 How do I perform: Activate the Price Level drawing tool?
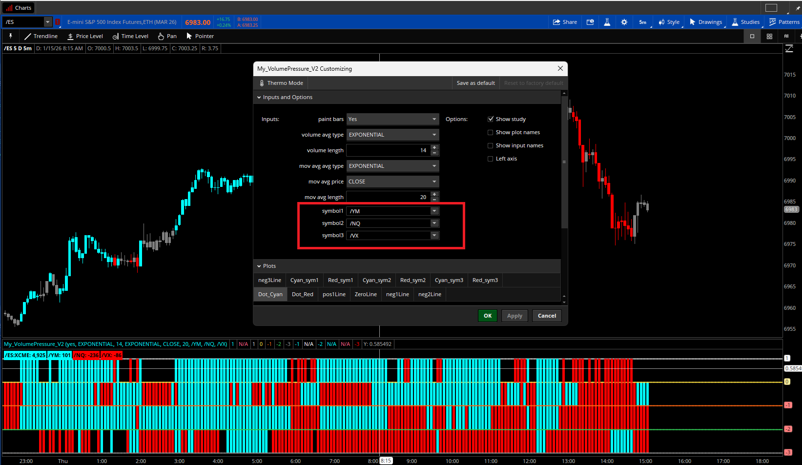click(85, 36)
